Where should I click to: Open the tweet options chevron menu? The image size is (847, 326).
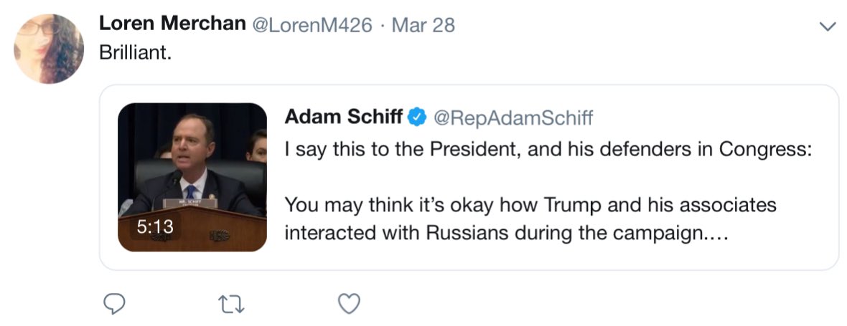pos(828,27)
